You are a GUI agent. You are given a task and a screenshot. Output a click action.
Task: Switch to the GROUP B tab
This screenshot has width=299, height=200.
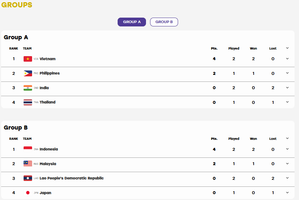[x=164, y=22]
